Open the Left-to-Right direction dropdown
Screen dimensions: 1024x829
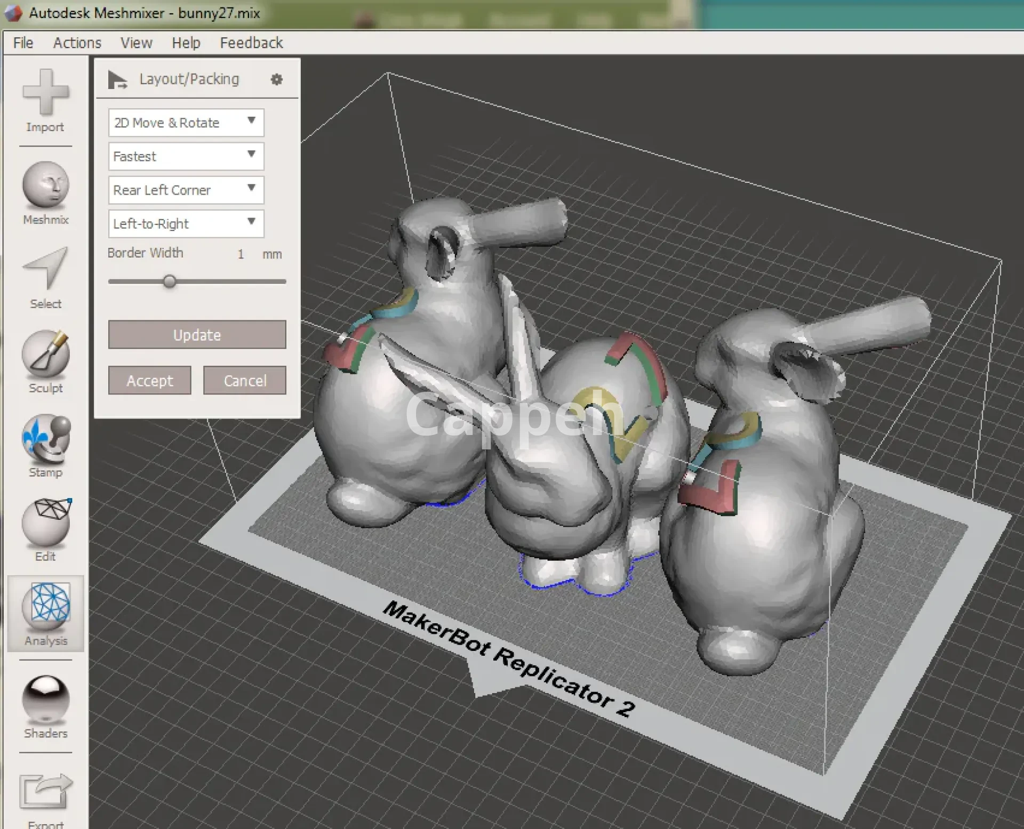coord(186,223)
